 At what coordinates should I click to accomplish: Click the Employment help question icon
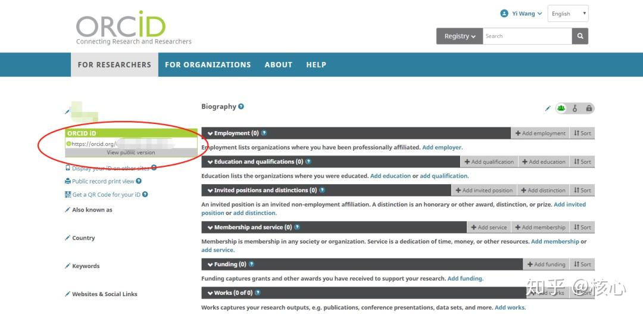click(264, 133)
